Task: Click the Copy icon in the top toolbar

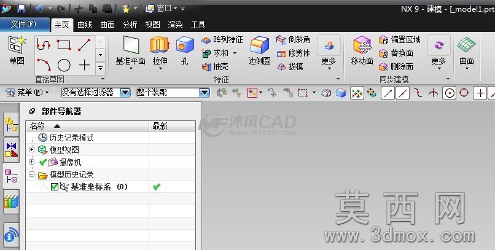Action: point(93,9)
